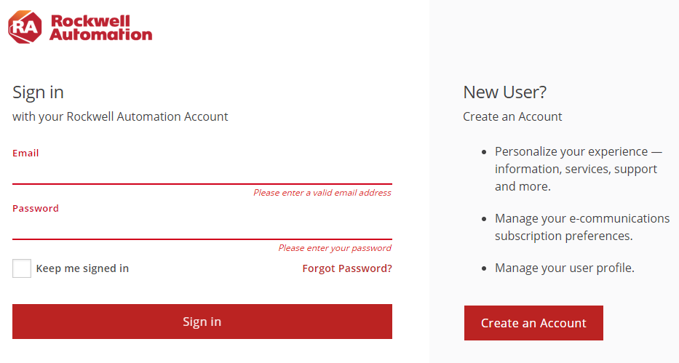679x363 pixels.
Task: Click the "with your Rockwell Automation Account" subtitle
Action: [x=120, y=116]
